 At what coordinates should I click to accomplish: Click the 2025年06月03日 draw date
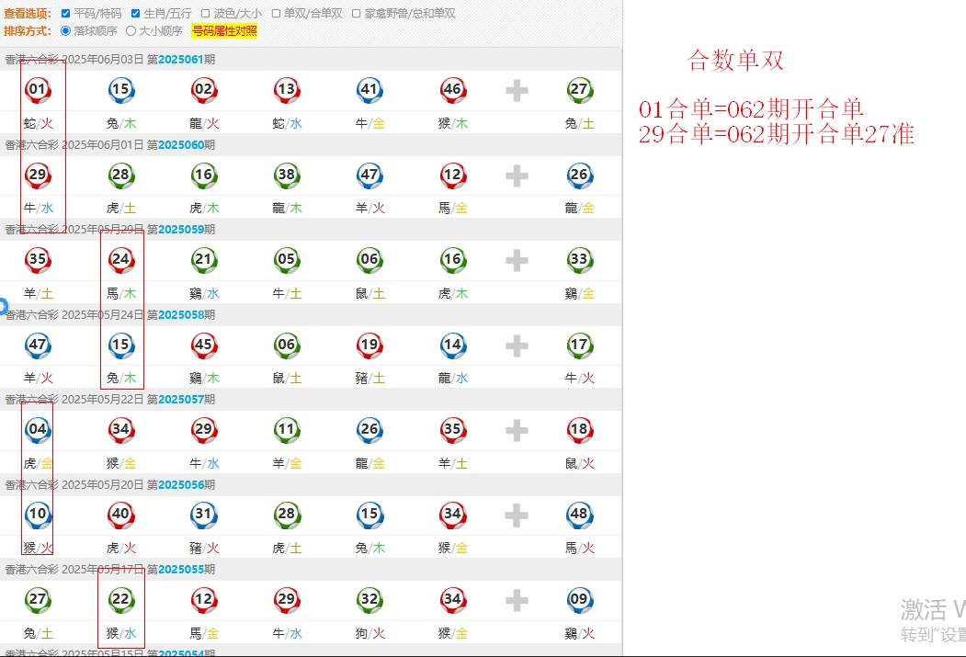coord(103,59)
